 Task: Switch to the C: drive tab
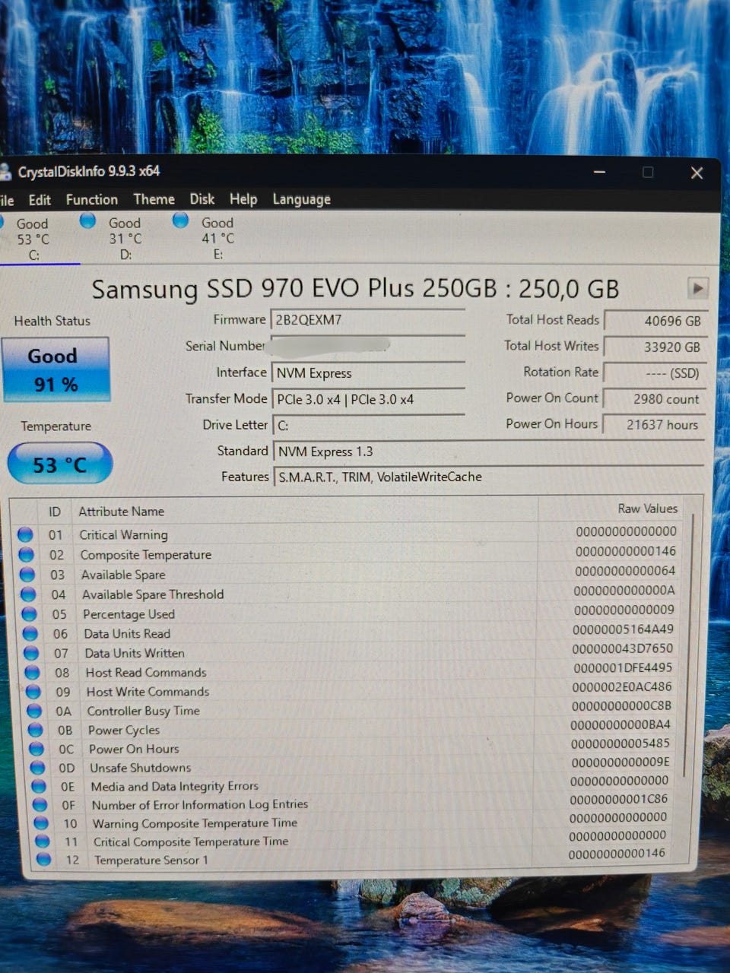pyautogui.click(x=34, y=238)
